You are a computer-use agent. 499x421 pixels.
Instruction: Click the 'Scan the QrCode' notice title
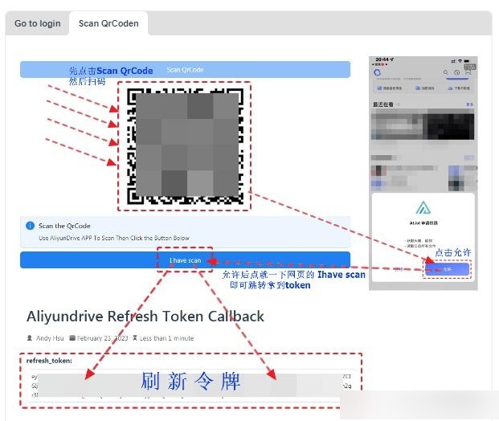tap(64, 226)
